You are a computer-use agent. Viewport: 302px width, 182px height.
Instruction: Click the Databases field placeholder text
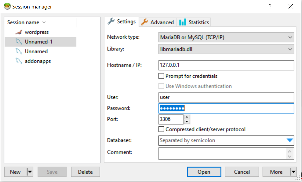pos(187,140)
